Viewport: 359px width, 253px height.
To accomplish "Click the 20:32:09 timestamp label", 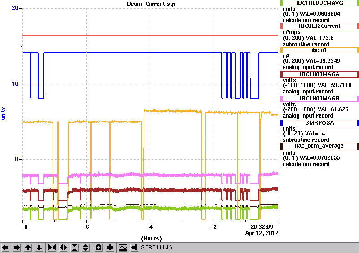I will click(x=262, y=227).
